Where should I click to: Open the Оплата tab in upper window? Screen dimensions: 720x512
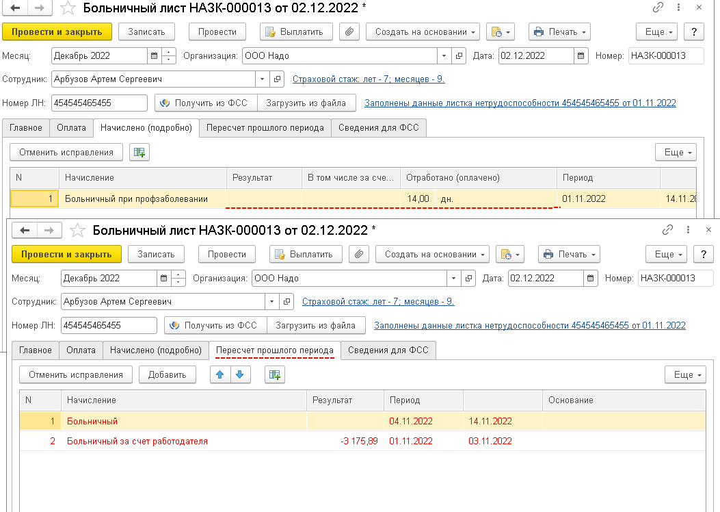(71, 127)
